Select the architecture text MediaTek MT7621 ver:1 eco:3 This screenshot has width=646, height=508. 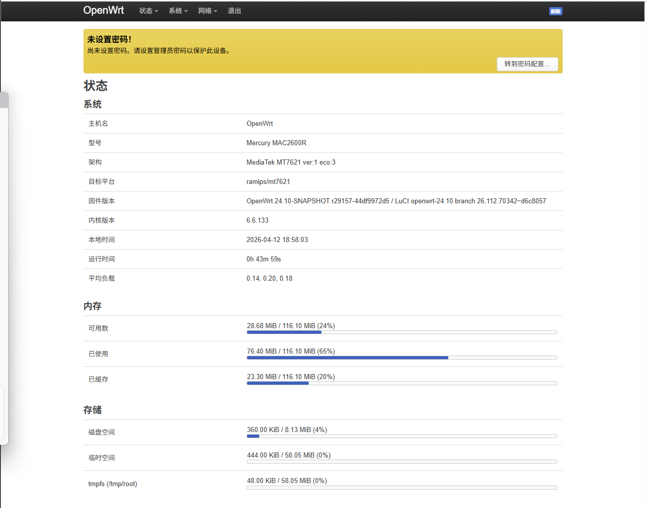coord(291,162)
